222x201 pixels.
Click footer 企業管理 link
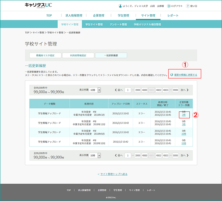[102, 190]
